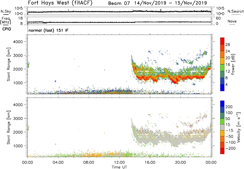Click the '14/Nov/2019 – 15/Nov/2019' date range
This screenshot has width=244, height=169.
coord(170,3)
